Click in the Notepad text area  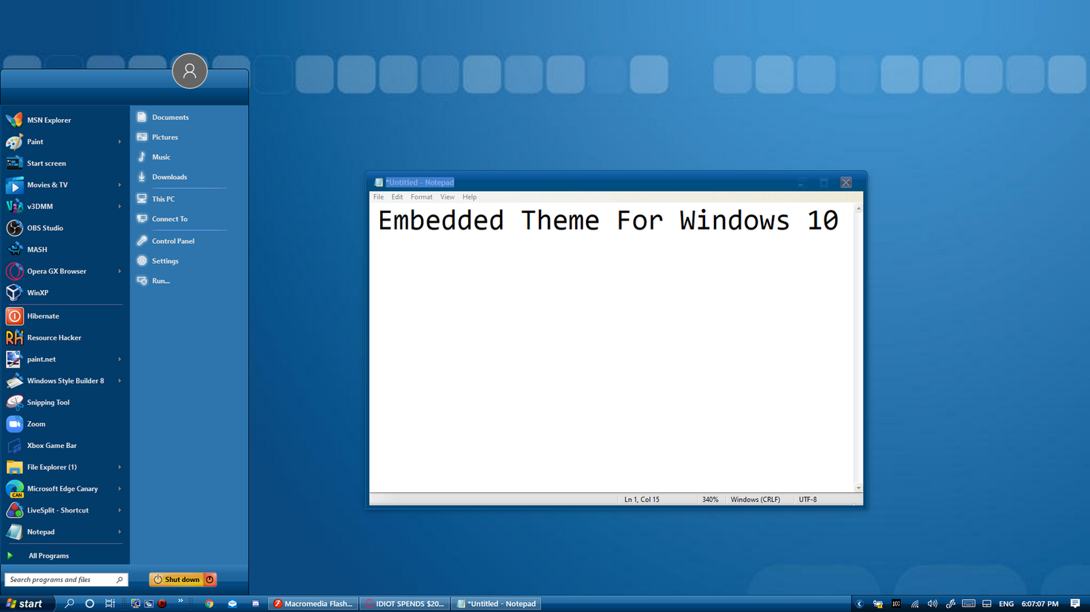(611, 347)
